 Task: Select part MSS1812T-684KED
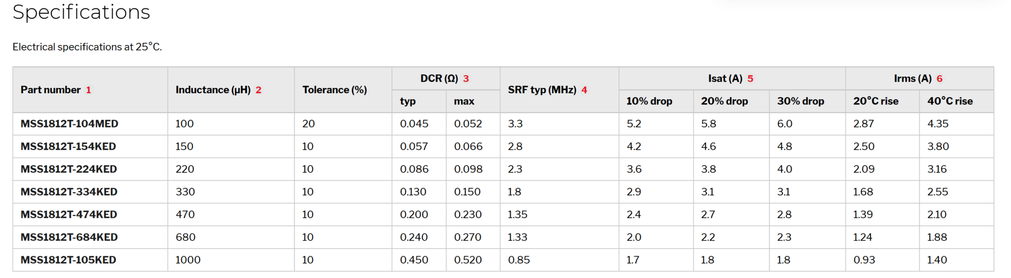[x=69, y=237]
